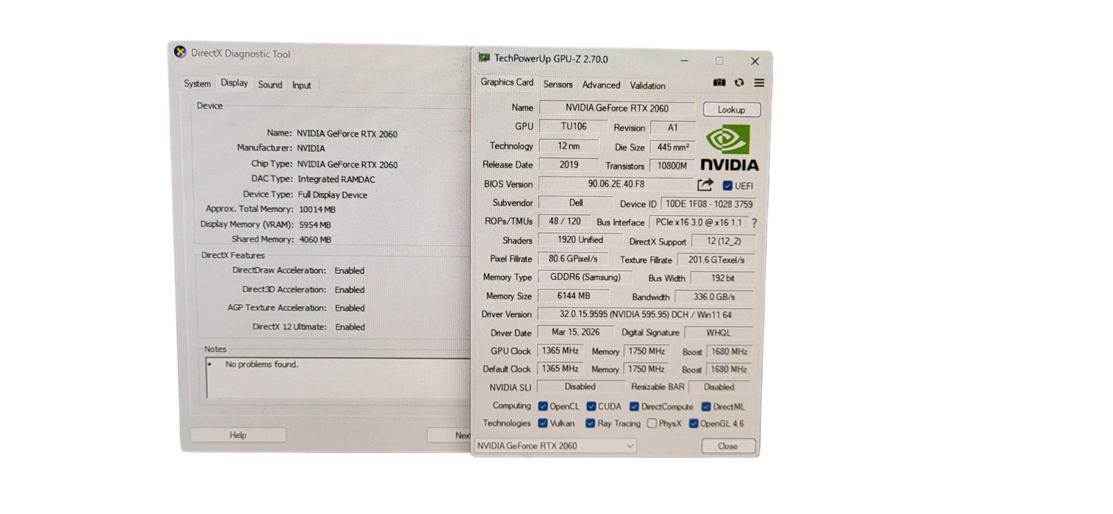Click the Release Date 2019 field

[x=569, y=164]
